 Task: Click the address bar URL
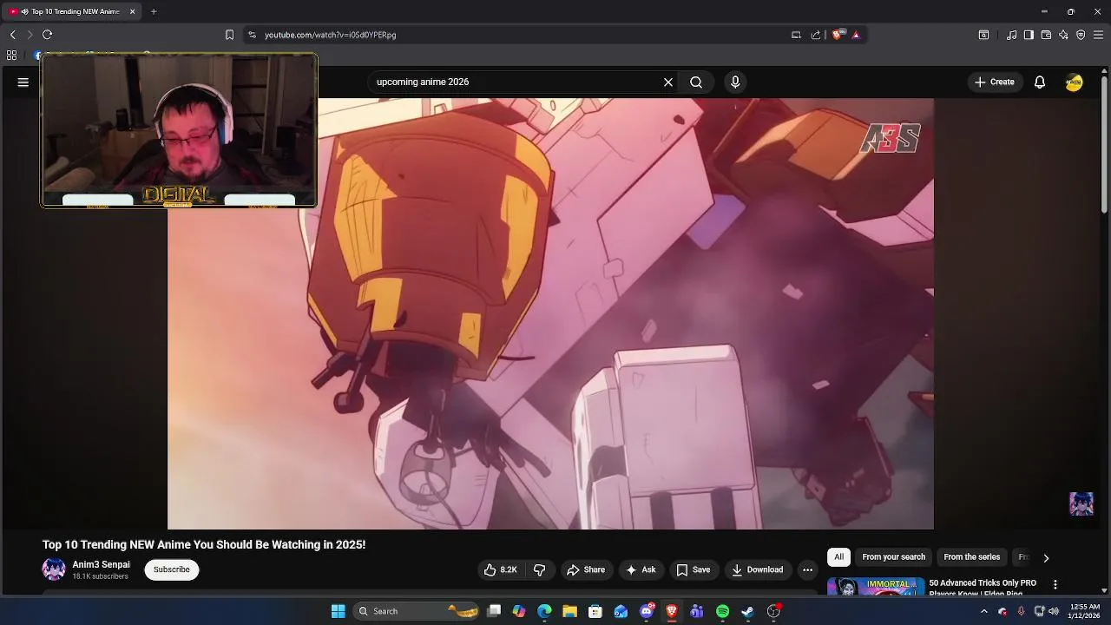[x=331, y=35]
